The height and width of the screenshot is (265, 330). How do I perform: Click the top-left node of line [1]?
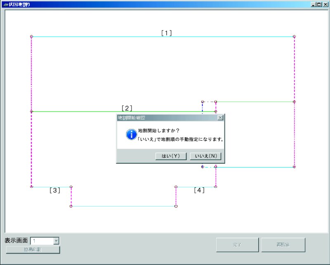[31, 37]
